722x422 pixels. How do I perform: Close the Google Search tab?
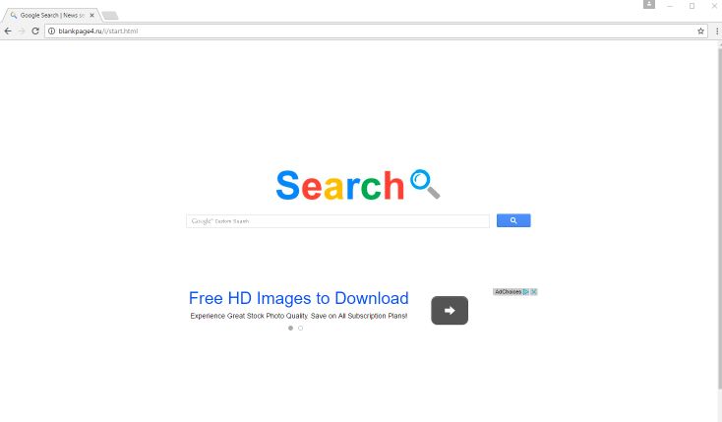[91, 15]
